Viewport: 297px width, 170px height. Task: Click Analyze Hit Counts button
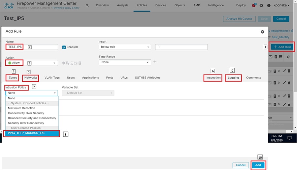pyautogui.click(x=239, y=19)
